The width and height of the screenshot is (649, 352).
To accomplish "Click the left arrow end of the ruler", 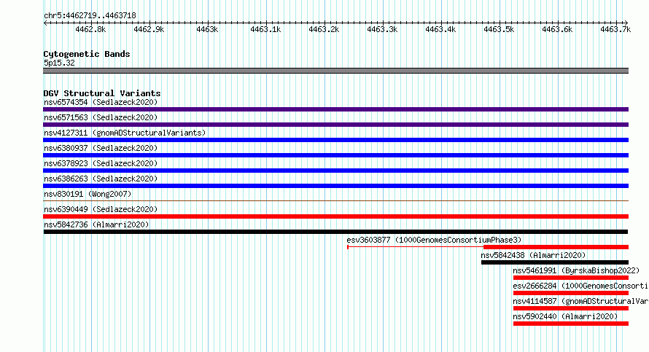I will click(x=45, y=23).
